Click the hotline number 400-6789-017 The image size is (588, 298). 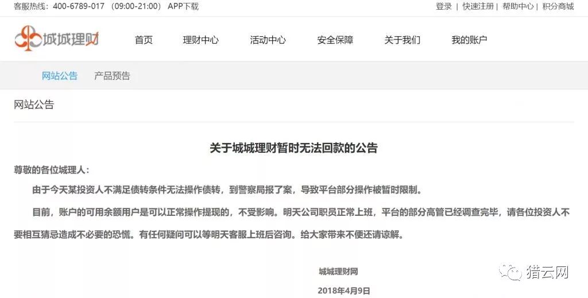click(x=78, y=6)
